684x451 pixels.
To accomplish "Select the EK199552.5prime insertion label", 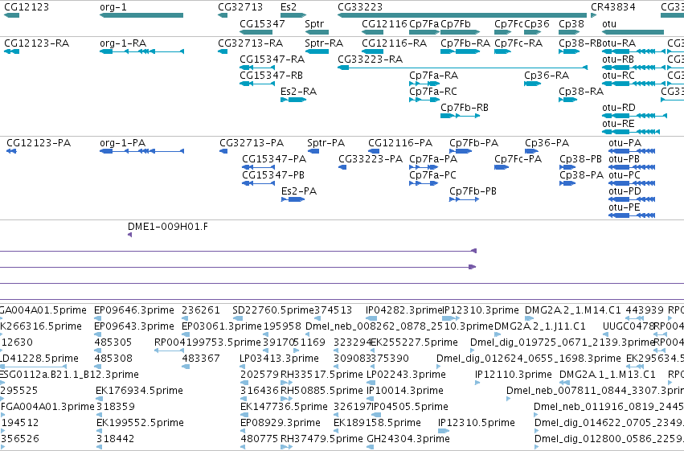I will [140, 423].
